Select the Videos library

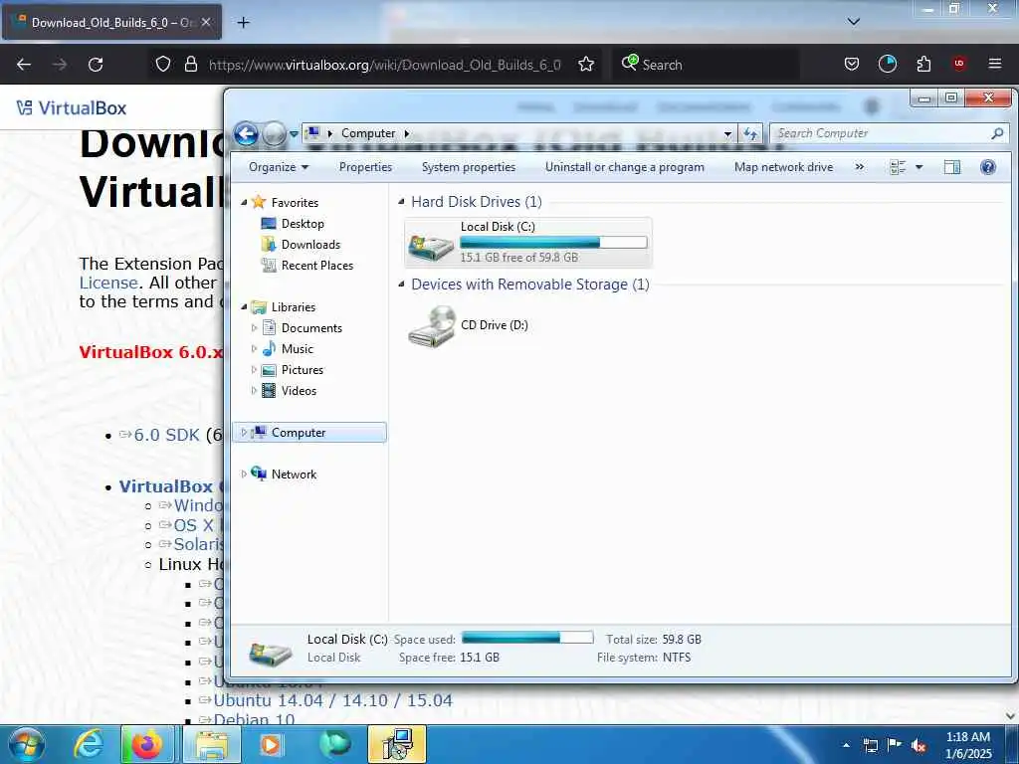pyautogui.click(x=299, y=390)
